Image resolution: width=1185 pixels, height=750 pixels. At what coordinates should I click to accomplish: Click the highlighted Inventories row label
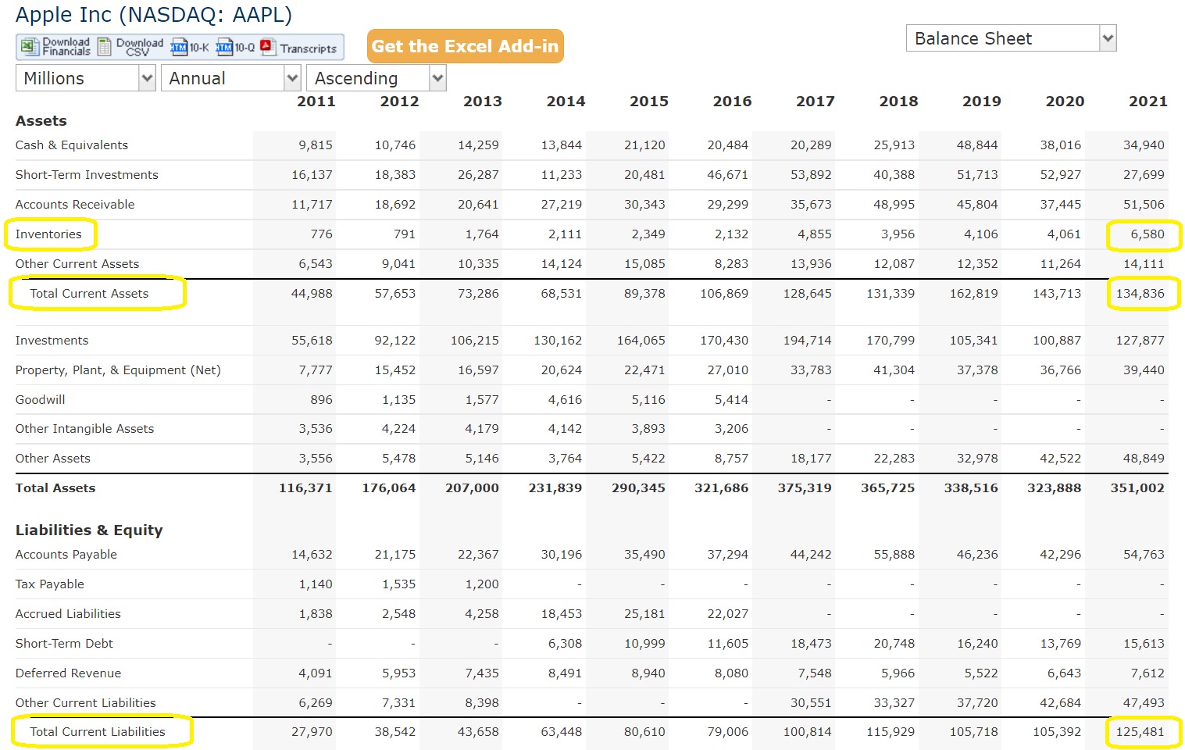(x=48, y=234)
